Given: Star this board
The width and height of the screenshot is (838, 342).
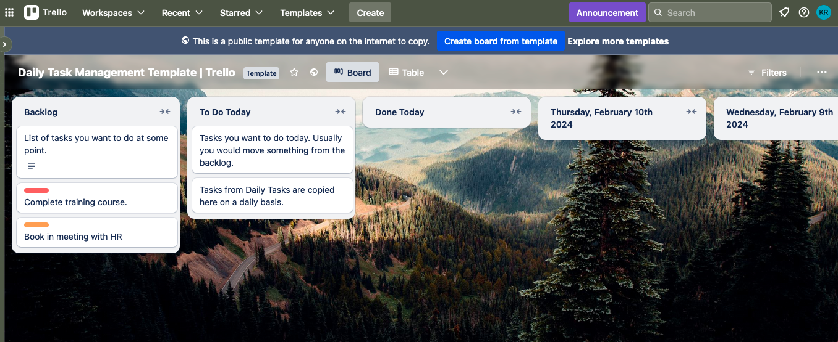Looking at the screenshot, I should coord(294,73).
